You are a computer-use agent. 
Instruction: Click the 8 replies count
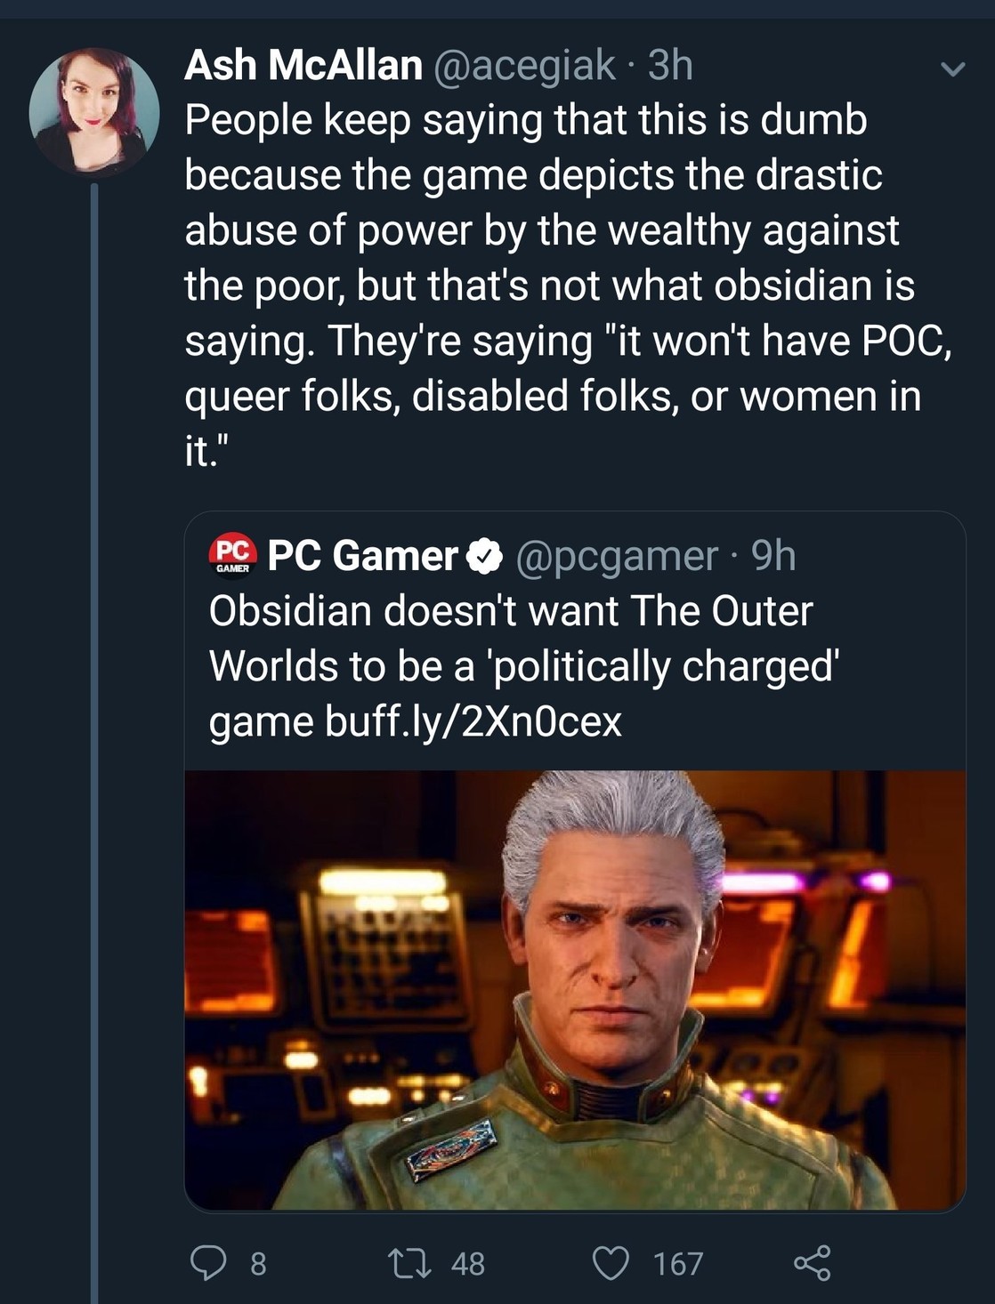point(258,1263)
